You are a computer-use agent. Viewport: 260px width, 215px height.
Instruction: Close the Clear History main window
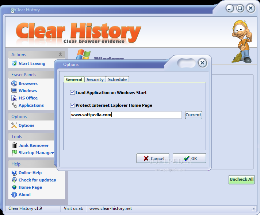251,8
